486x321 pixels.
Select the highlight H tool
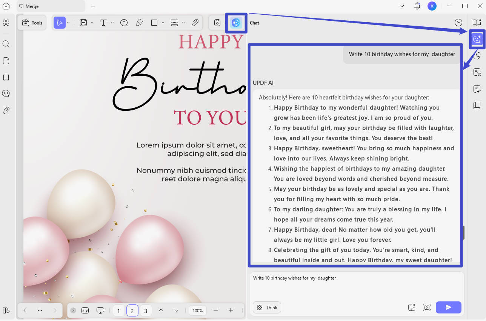[83, 23]
